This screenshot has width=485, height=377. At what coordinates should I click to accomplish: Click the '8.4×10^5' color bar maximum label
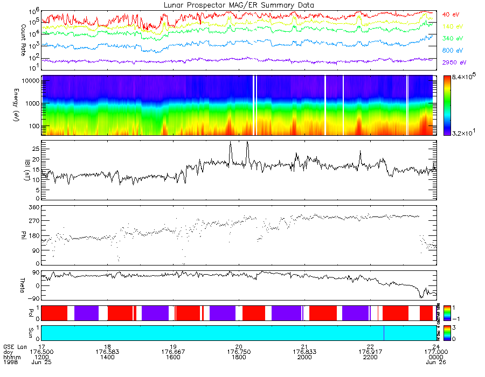463,76
